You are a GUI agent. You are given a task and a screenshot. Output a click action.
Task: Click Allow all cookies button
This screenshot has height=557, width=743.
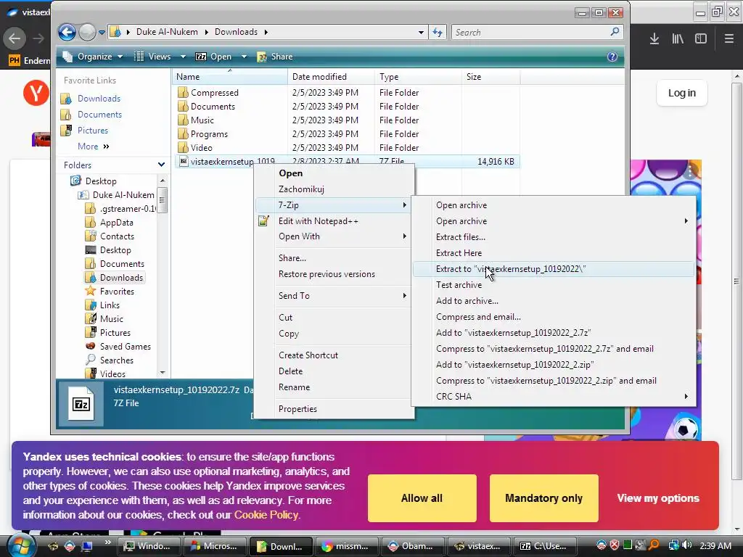[422, 498]
